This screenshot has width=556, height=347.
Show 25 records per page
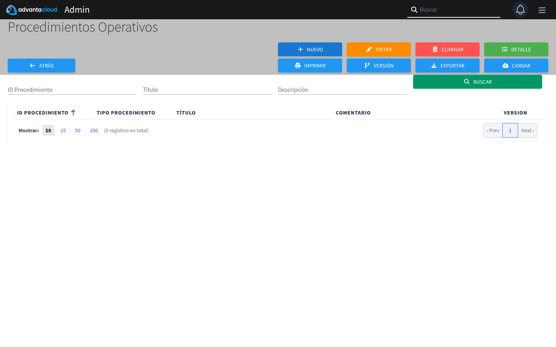(63, 130)
